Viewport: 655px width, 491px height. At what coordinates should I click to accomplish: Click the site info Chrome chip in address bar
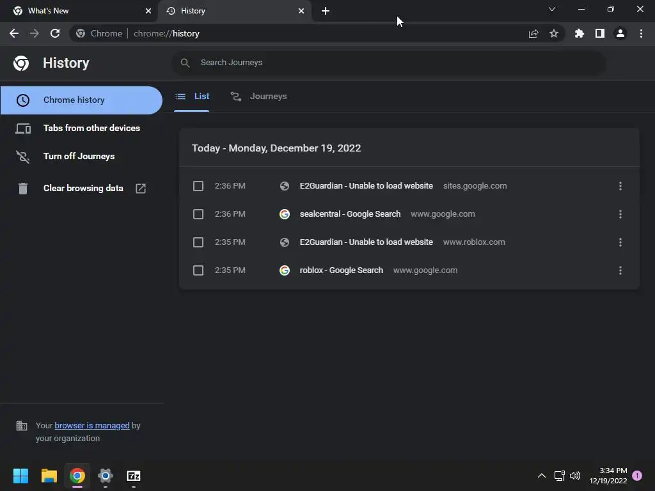pyautogui.click(x=99, y=33)
